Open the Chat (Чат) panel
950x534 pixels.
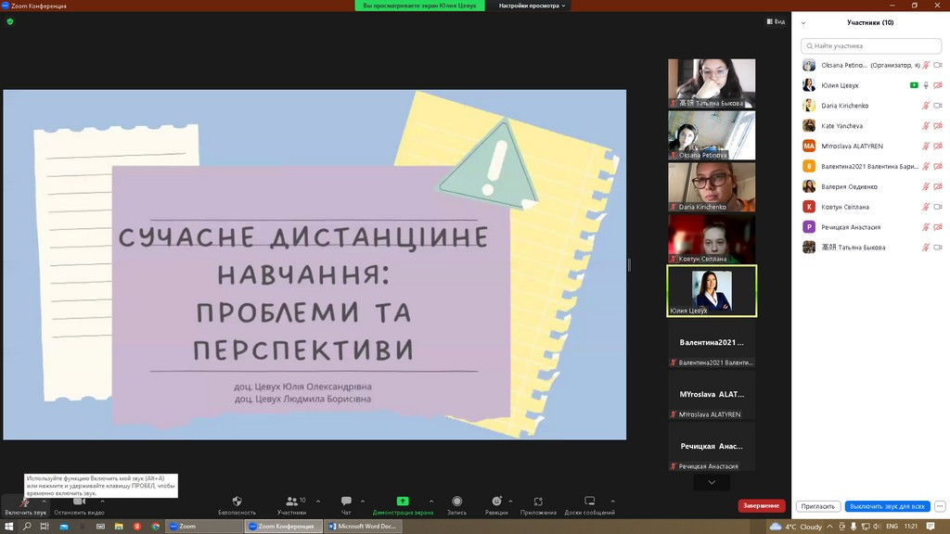click(x=346, y=502)
